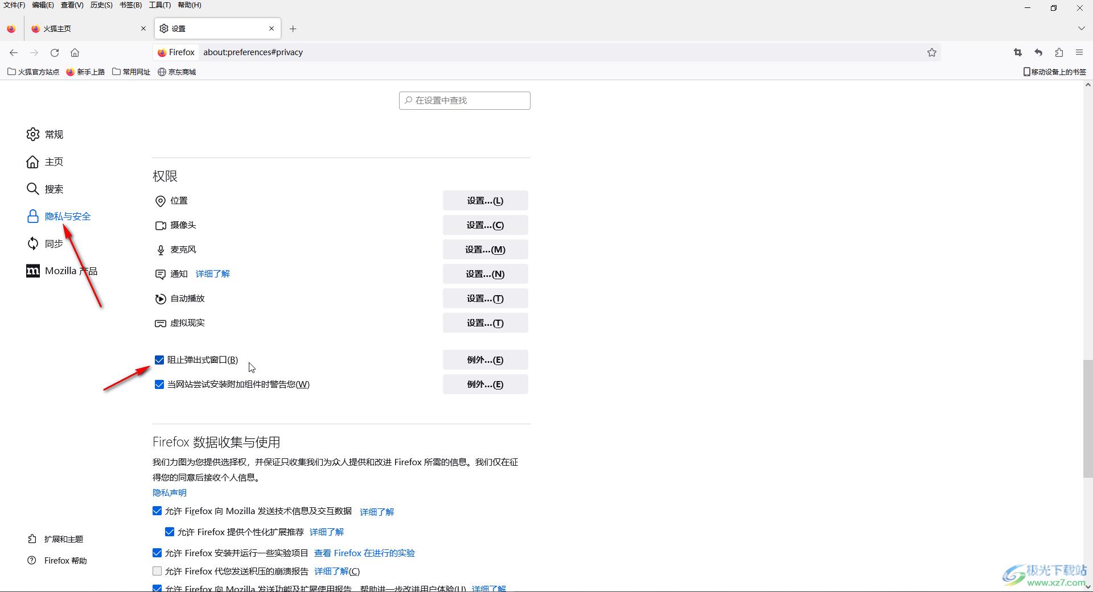Open 隐私声明 link
This screenshot has width=1093, height=592.
click(x=170, y=492)
